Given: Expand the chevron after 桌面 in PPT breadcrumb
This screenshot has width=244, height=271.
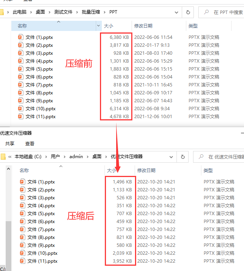Looking at the screenshot, I should click(x=49, y=12).
